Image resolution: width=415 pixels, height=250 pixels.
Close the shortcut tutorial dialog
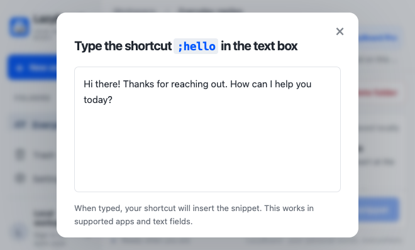pos(340,31)
